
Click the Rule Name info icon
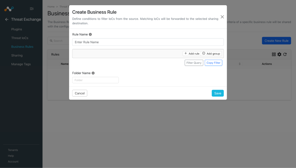point(90,34)
